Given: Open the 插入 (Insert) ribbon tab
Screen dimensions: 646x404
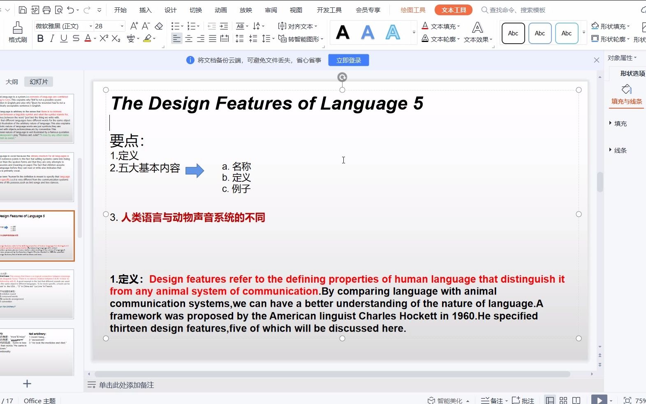Looking at the screenshot, I should pos(146,10).
